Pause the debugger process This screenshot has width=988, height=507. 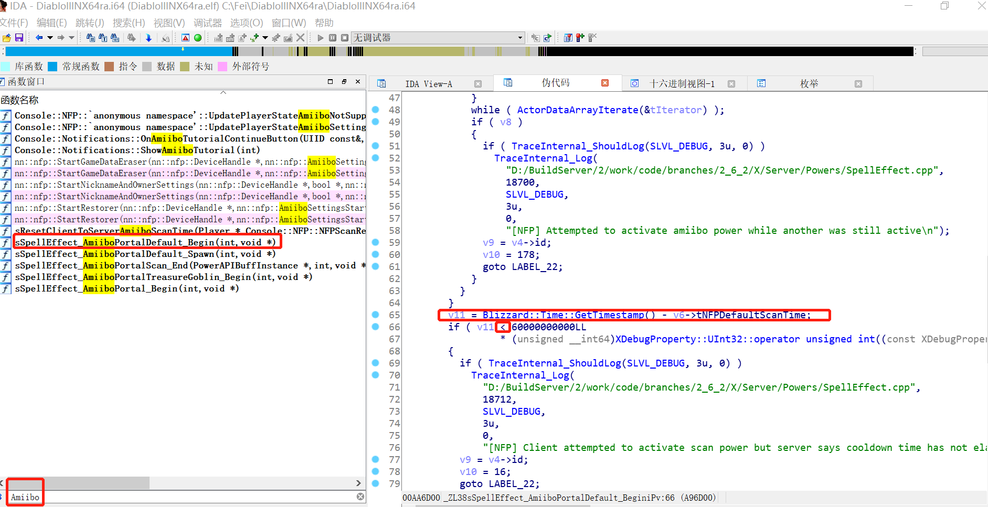pyautogui.click(x=333, y=38)
